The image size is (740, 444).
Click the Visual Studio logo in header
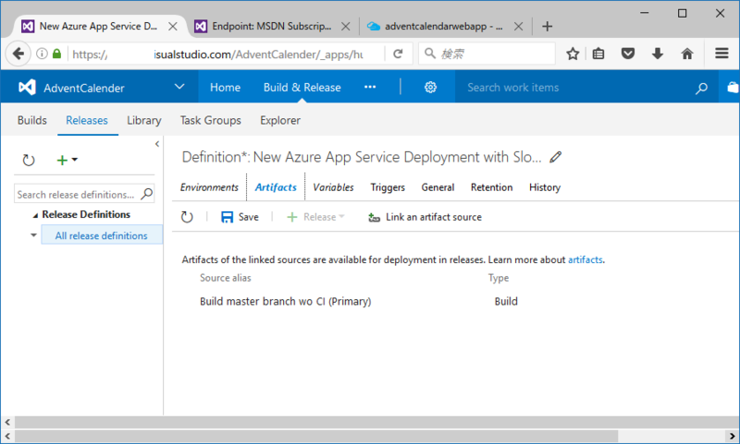pyautogui.click(x=28, y=88)
